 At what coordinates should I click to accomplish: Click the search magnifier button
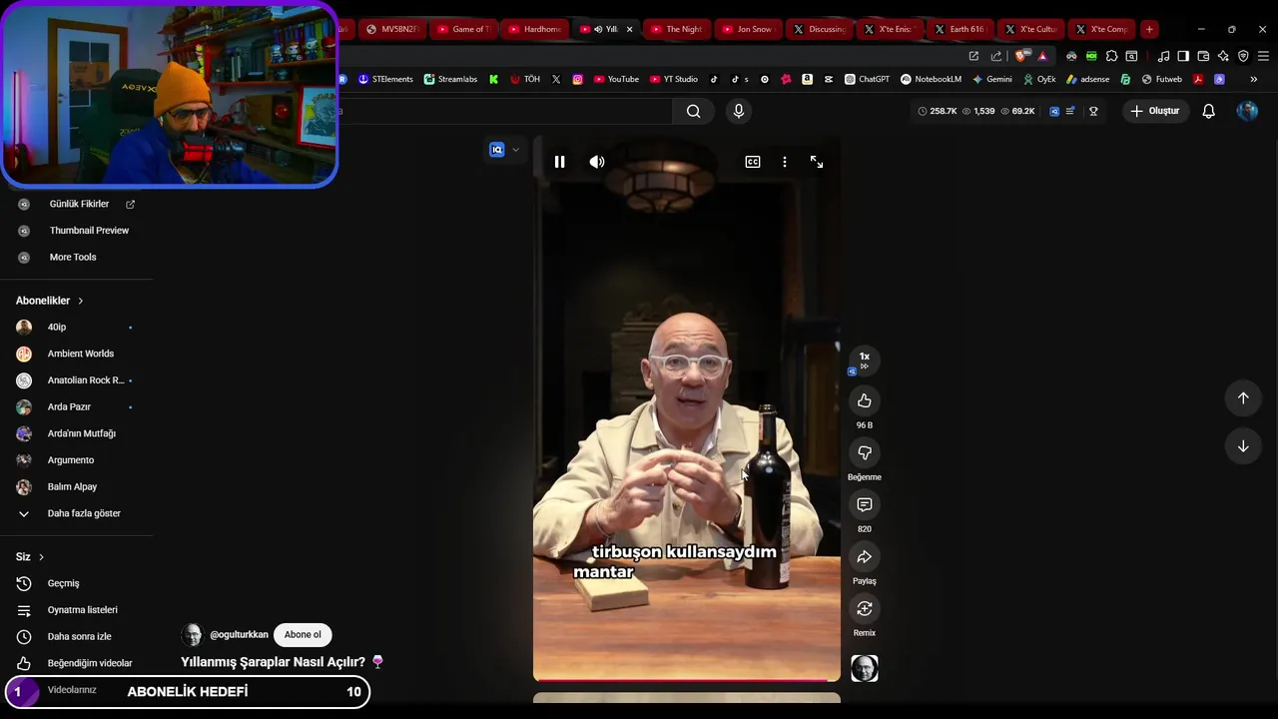(x=693, y=111)
